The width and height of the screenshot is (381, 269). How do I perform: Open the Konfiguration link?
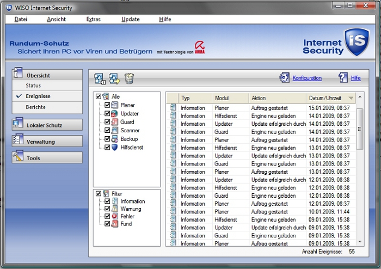(x=307, y=78)
